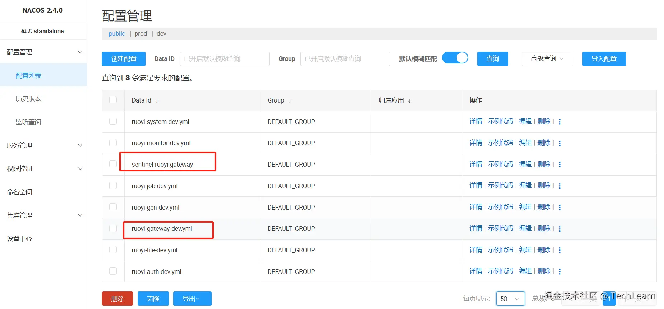Sort table by 归属应用 column
The height and width of the screenshot is (309, 664).
point(410,101)
